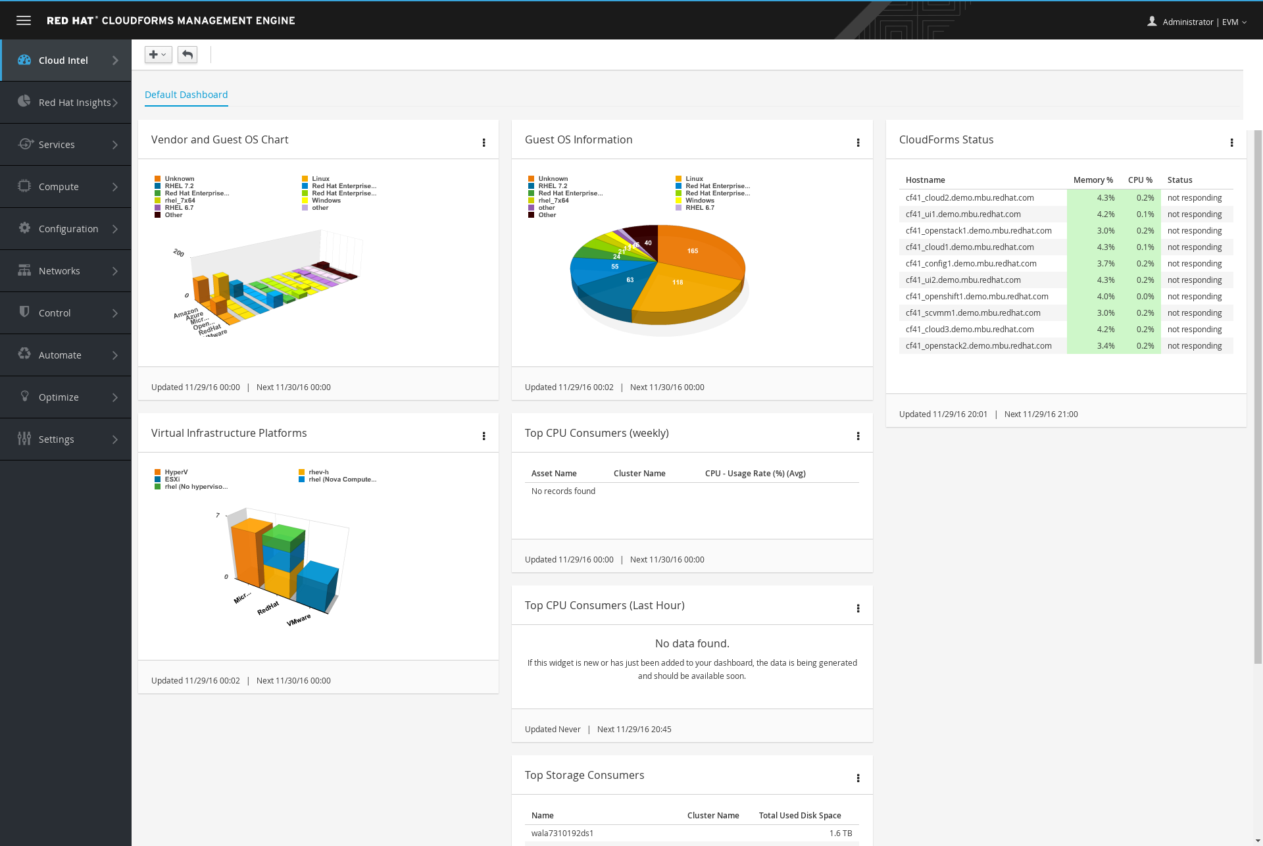Screen dimensions: 1263x846
Task: Click the Cloud Intel dashboard icon
Action: click(x=24, y=60)
